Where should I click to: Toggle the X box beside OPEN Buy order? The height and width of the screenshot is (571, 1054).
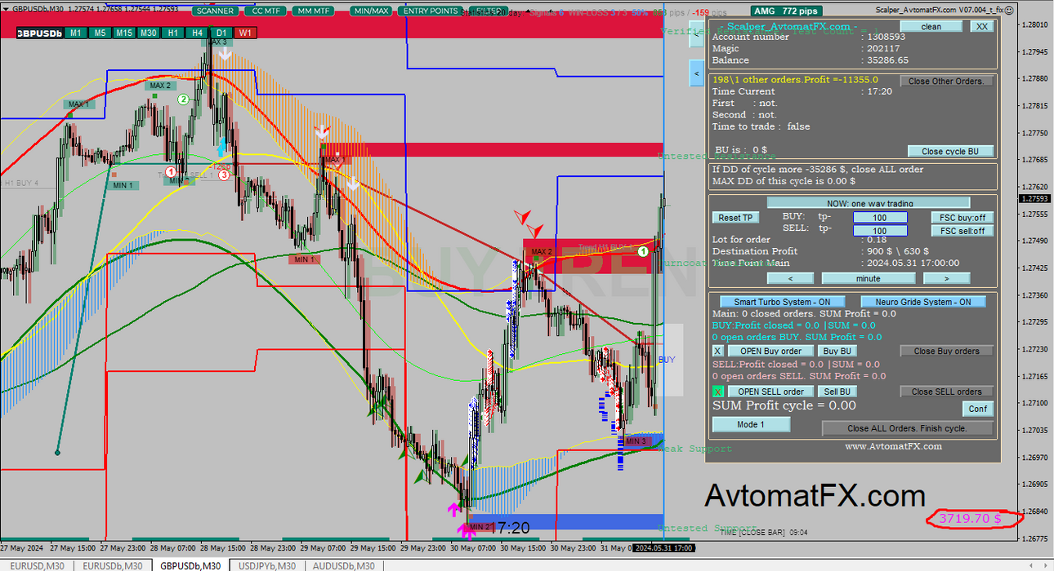pyautogui.click(x=718, y=351)
